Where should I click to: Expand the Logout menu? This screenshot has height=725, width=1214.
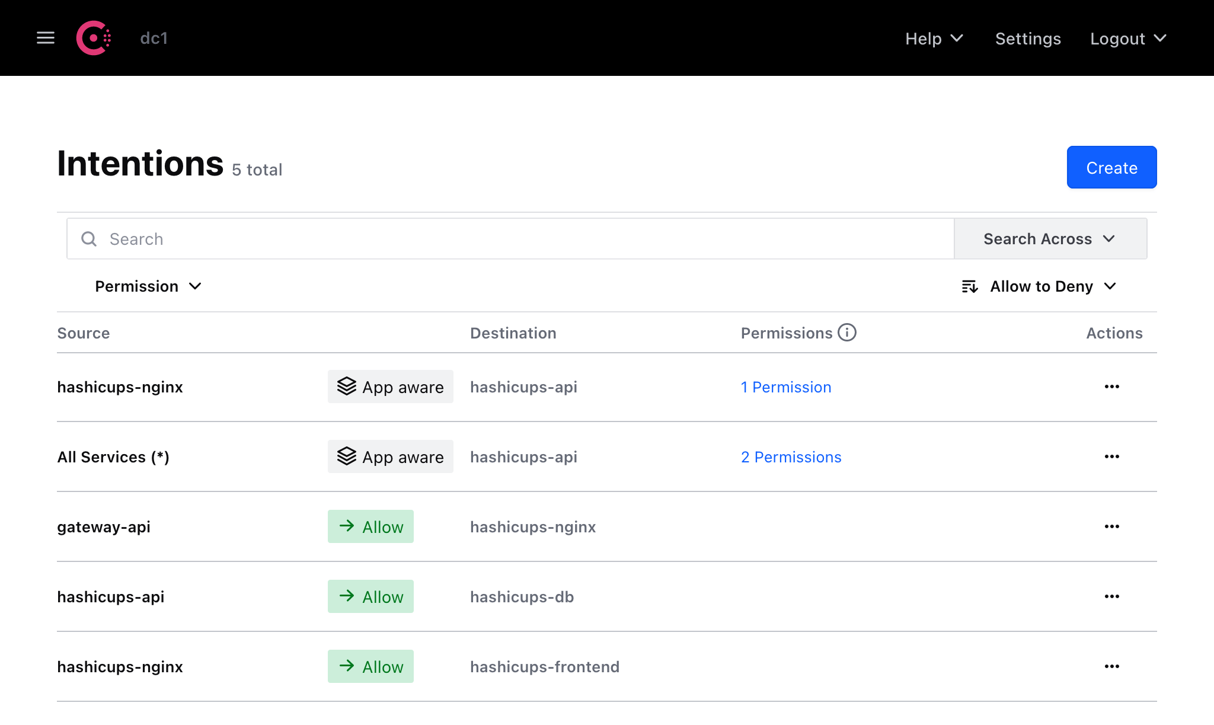[1128, 39]
